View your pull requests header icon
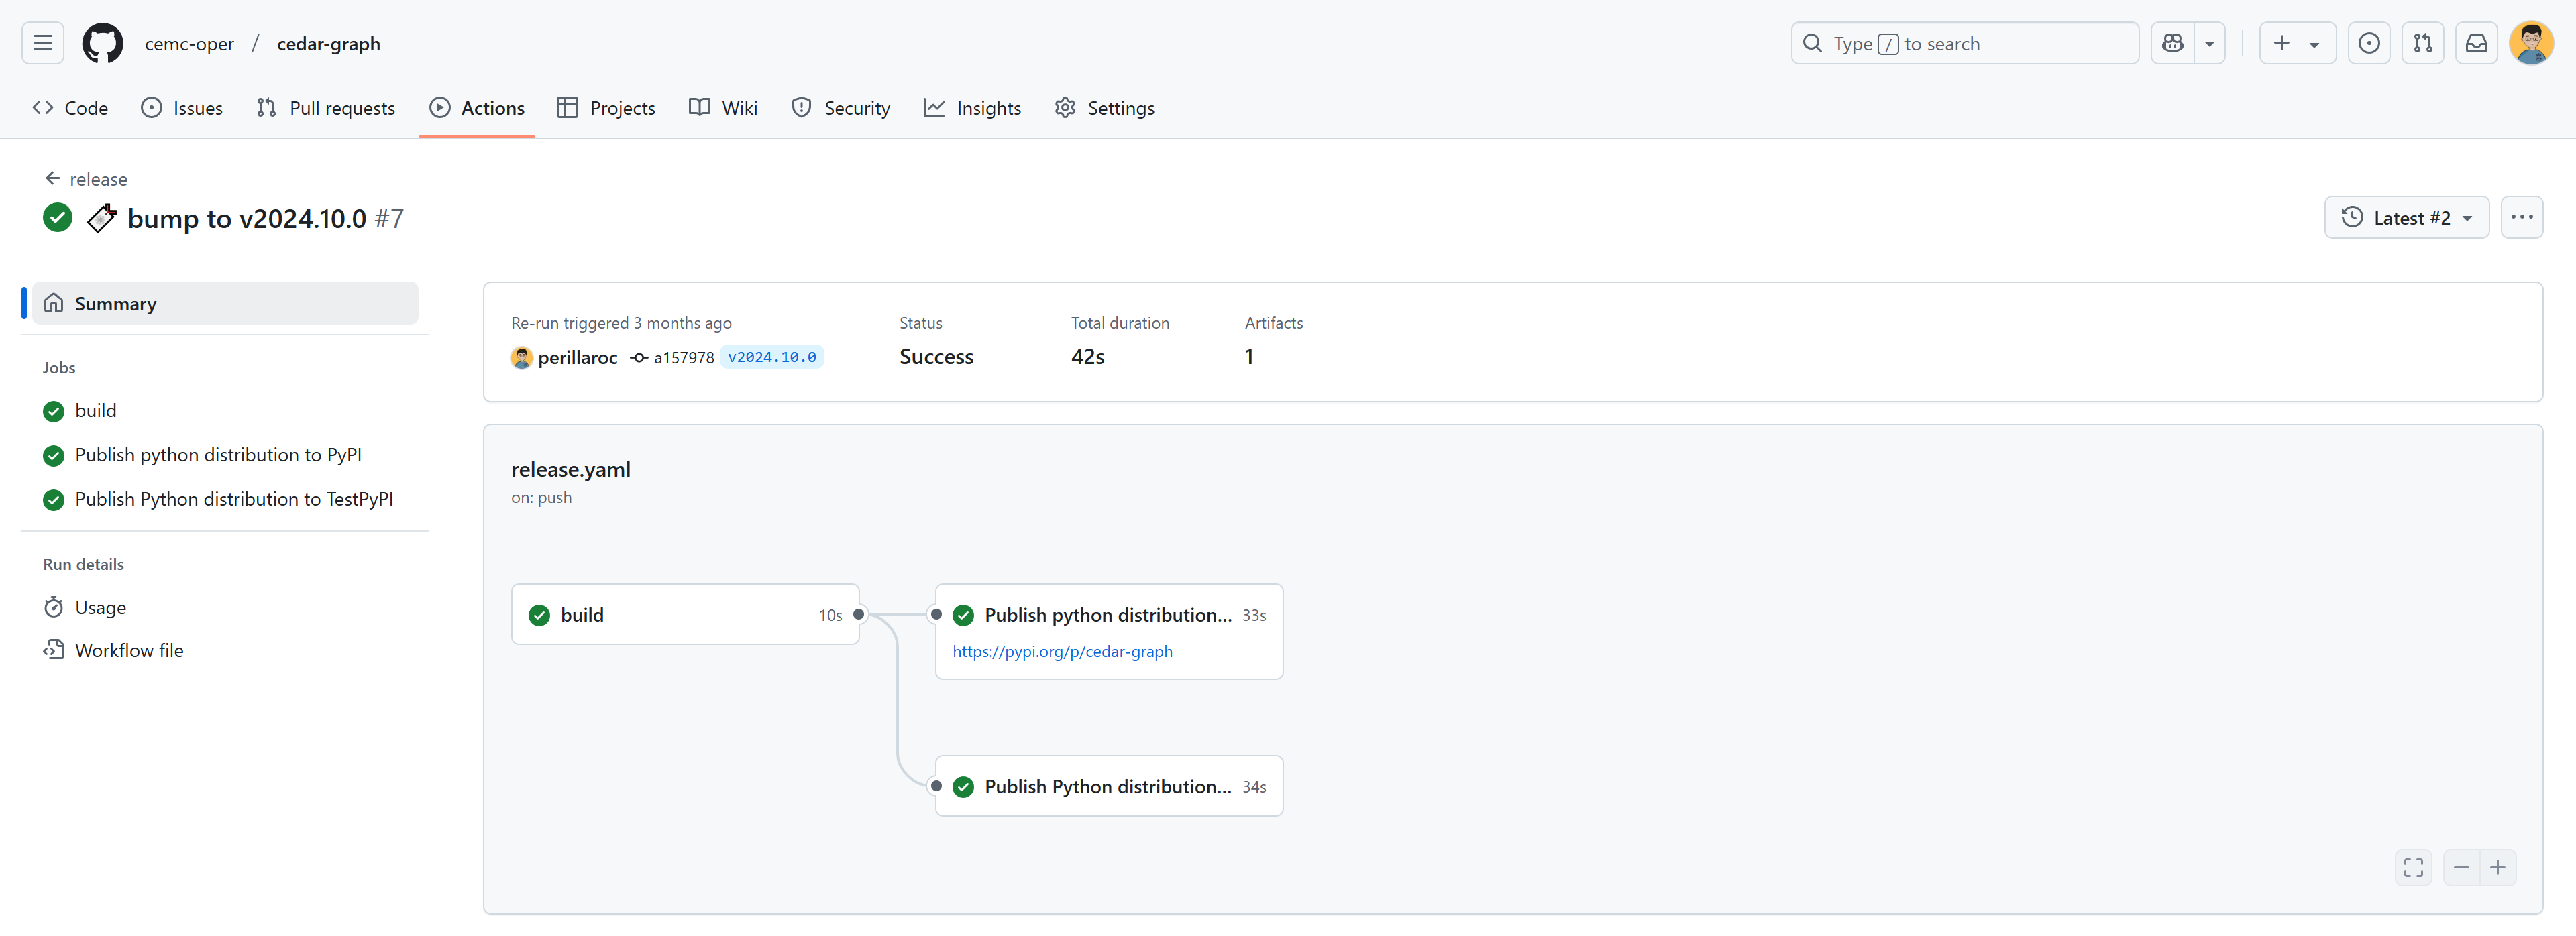Viewport: 2576px width, 936px height. (2423, 43)
